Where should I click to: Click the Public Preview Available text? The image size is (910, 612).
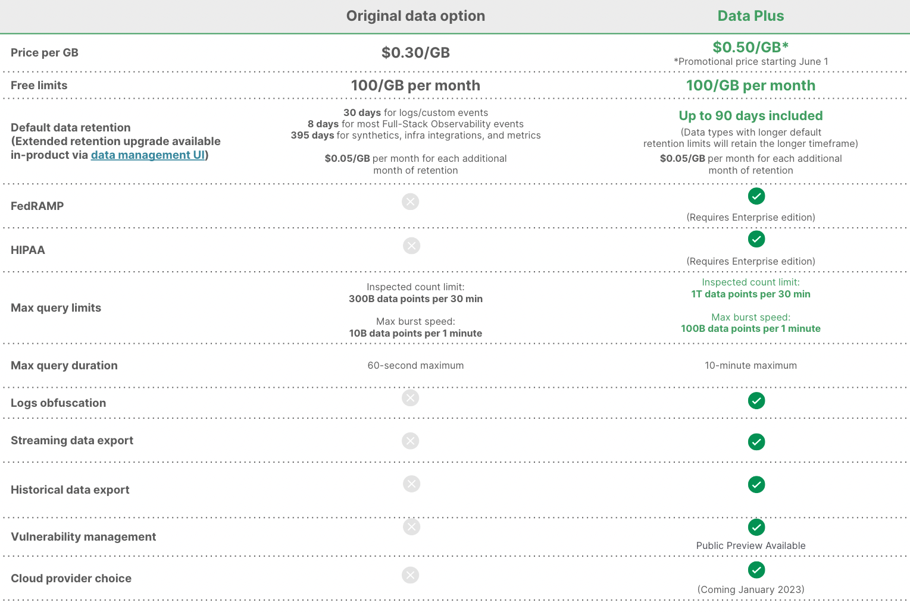750,545
